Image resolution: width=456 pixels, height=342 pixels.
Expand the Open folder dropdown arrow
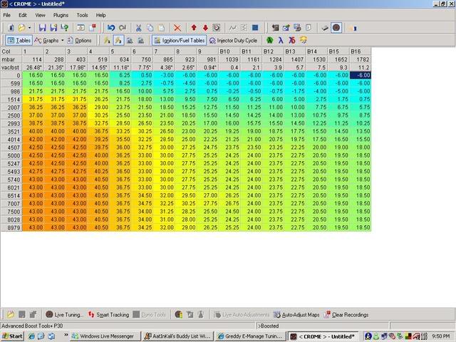coord(29,28)
